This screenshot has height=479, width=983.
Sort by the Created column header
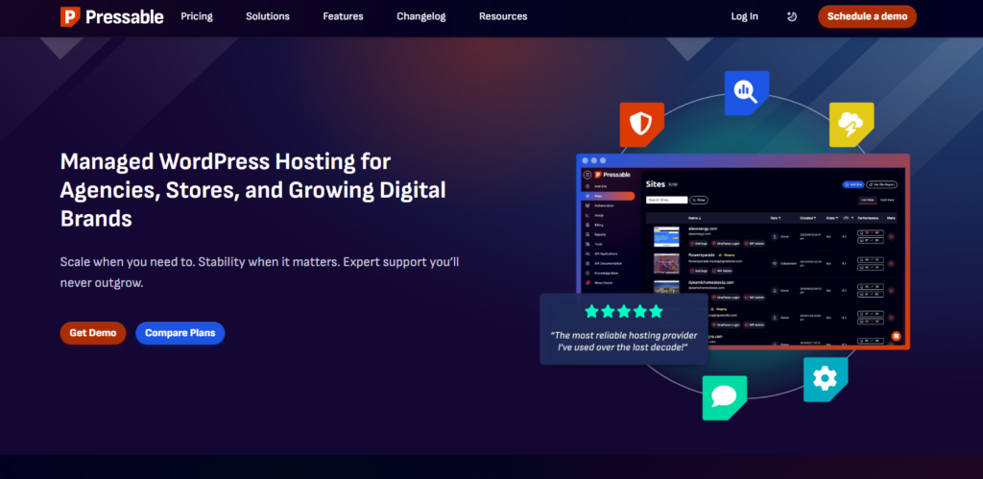click(808, 218)
